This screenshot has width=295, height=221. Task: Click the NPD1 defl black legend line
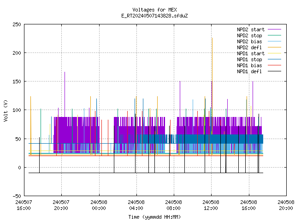275,71
